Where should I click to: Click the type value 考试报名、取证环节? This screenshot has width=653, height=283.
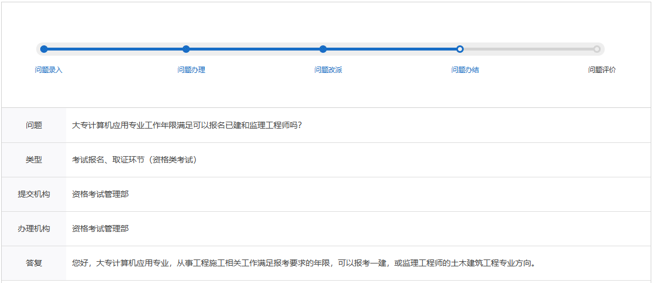(x=135, y=160)
